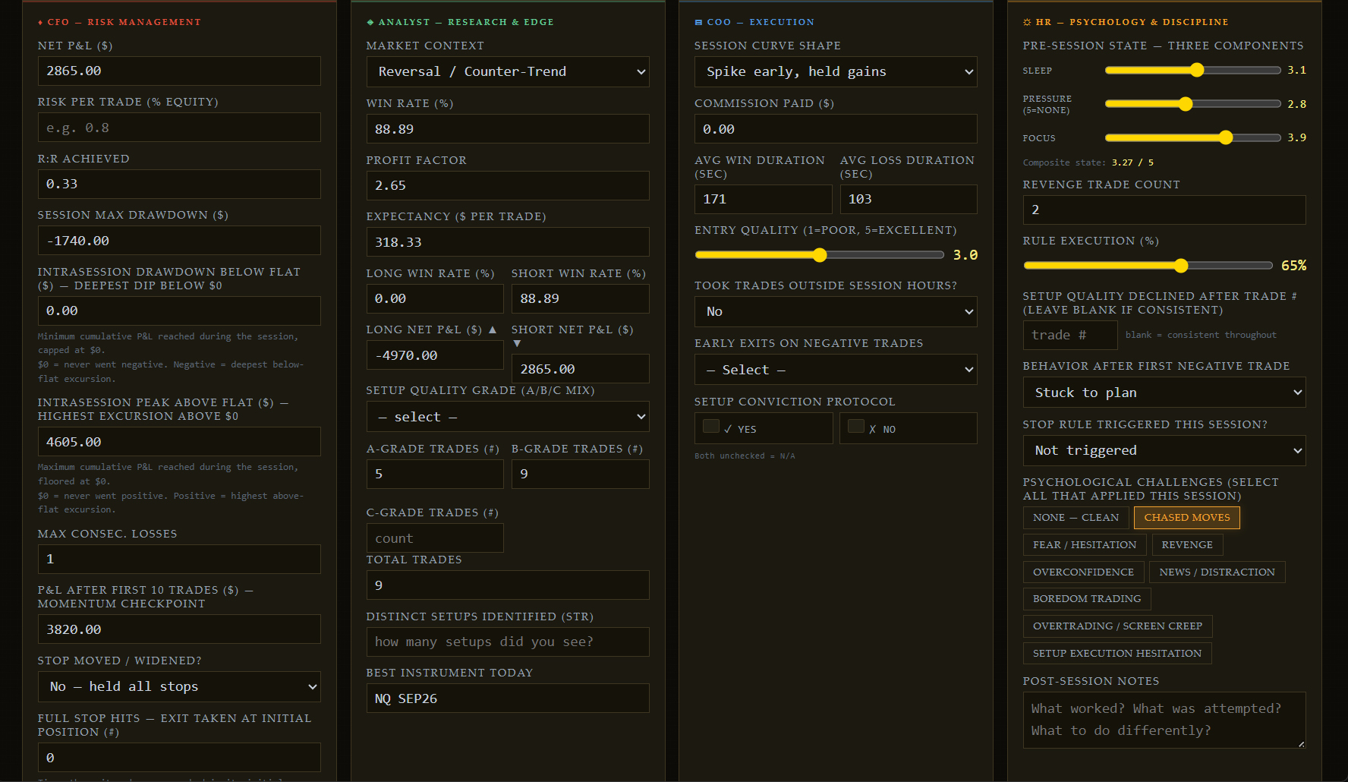Open Stop Rule Triggered dropdown
Image resolution: width=1348 pixels, height=782 pixels.
(1164, 450)
